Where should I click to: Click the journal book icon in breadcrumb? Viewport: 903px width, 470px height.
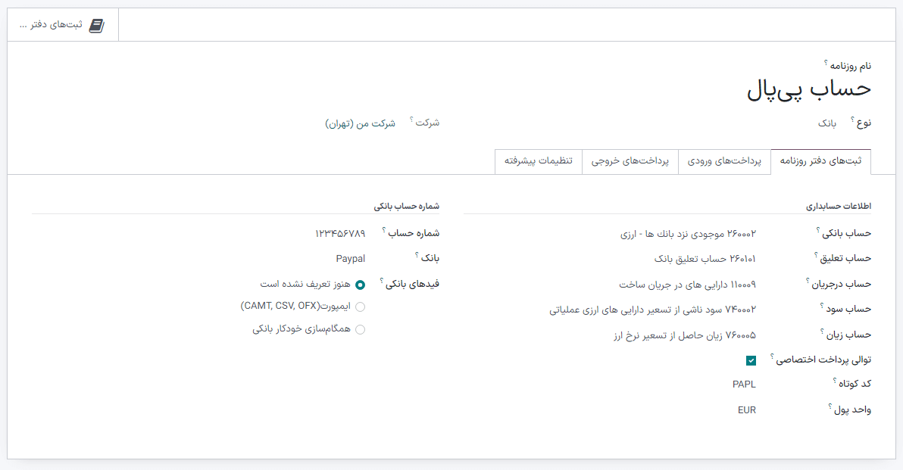[x=96, y=23]
